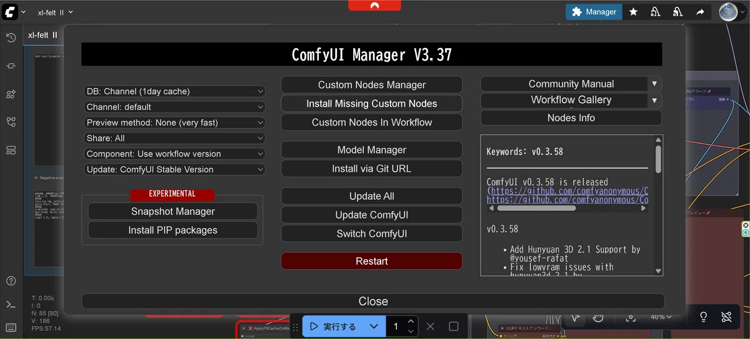This screenshot has width=750, height=339.
Task: Click the first vacuum cleaner icon
Action: pyautogui.click(x=656, y=12)
